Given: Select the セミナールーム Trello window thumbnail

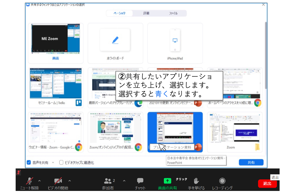Looking at the screenshot, I should tap(56, 88).
